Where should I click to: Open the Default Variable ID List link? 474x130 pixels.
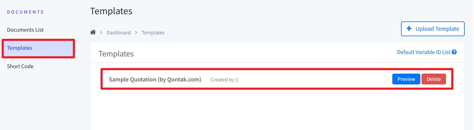tap(424, 52)
